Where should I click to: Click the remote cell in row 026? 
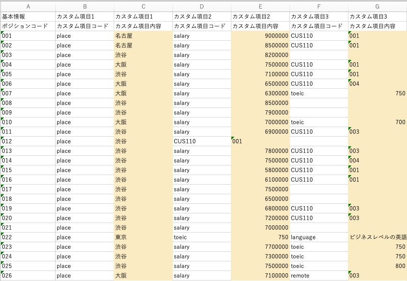[x=319, y=276]
